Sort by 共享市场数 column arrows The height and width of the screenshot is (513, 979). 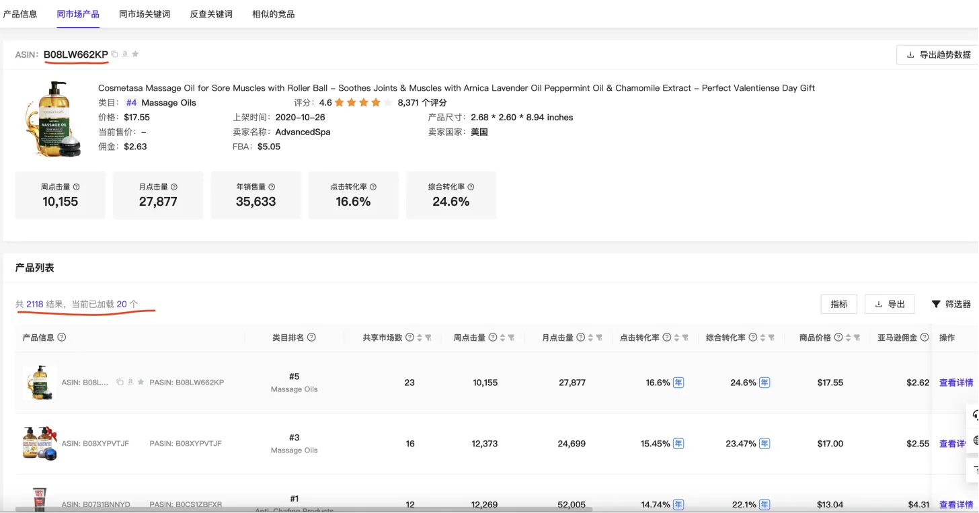pyautogui.click(x=420, y=338)
